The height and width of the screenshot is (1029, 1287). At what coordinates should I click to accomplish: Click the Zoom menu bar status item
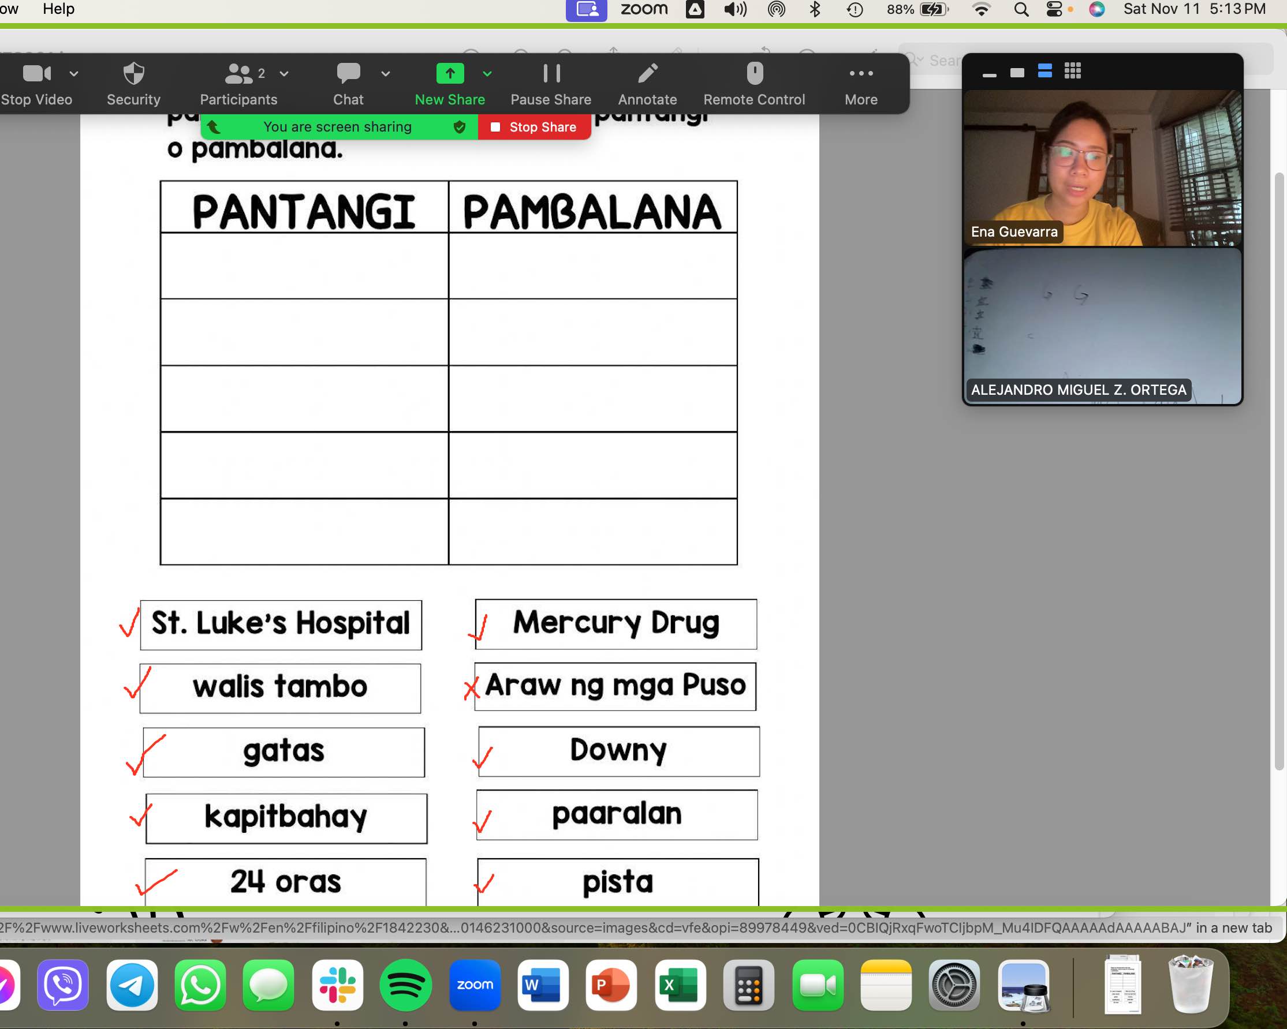tap(645, 9)
